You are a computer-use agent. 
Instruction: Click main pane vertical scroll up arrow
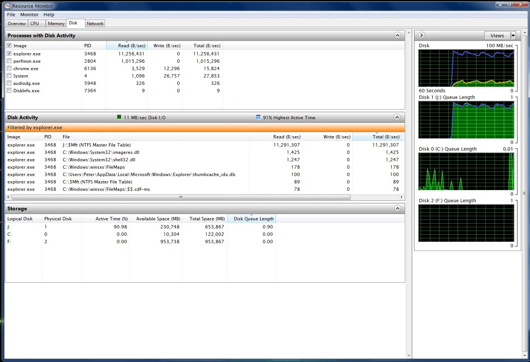(408, 32)
